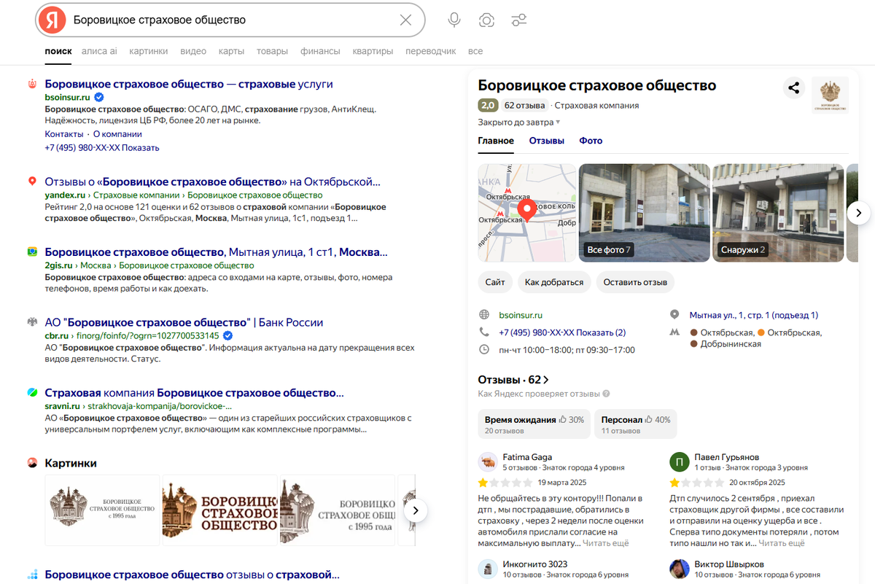Open the company logo thumbnail in card

[831, 95]
